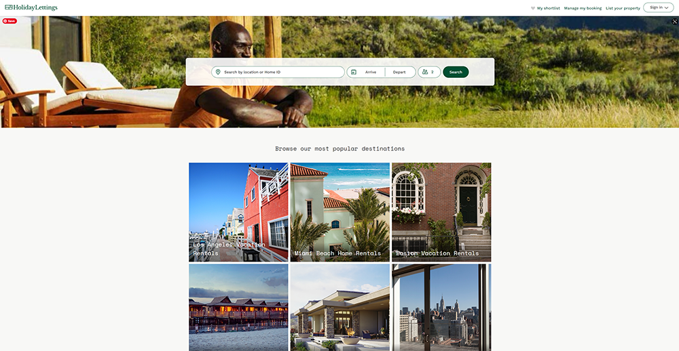The height and width of the screenshot is (351, 679).
Task: Click the red Pinterest Save badge
Action: 10,21
